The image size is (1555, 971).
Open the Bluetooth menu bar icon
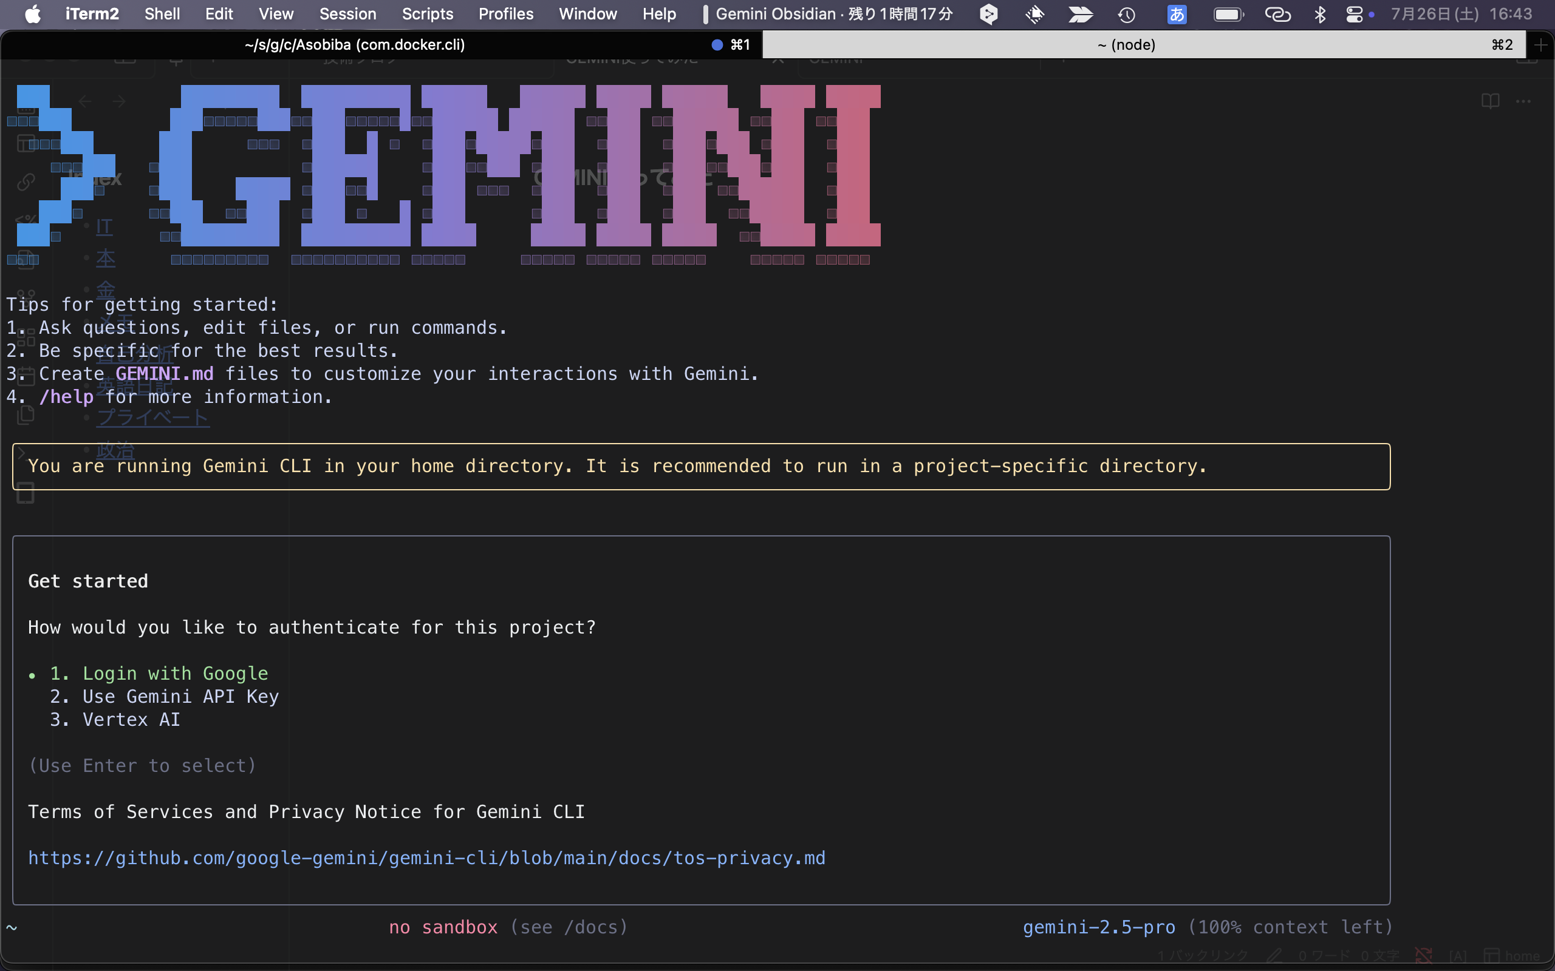coord(1320,14)
